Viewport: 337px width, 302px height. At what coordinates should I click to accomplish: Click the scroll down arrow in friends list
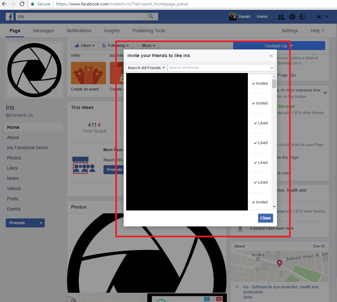point(274,207)
